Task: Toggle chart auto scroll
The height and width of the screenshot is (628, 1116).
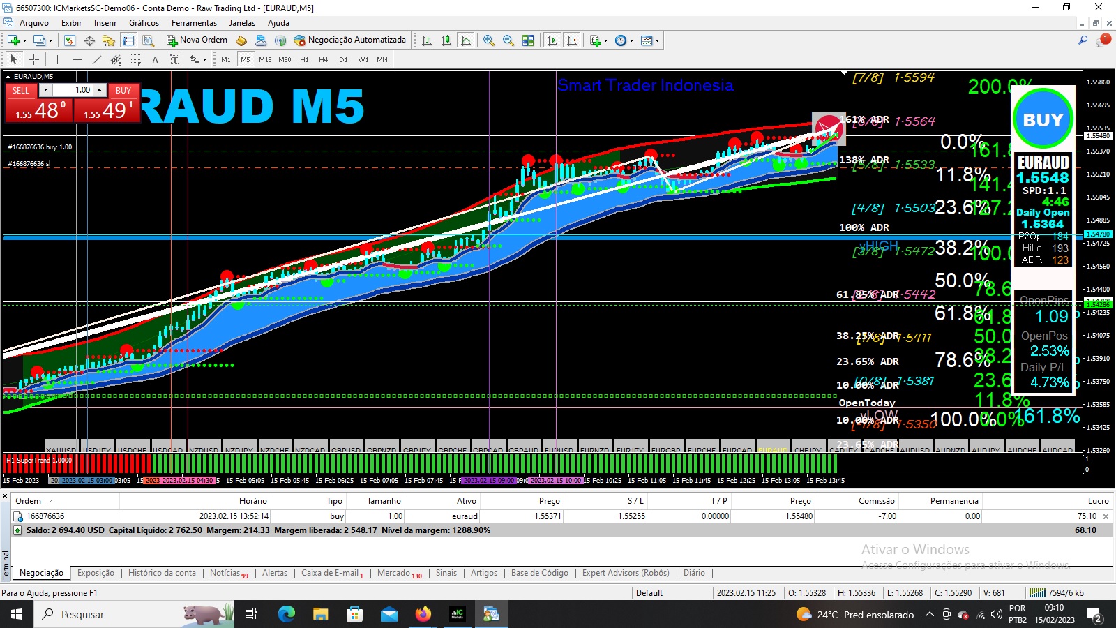Action: tap(552, 40)
